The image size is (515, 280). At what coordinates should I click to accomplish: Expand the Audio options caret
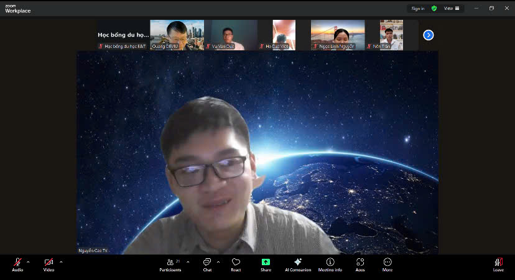(x=28, y=262)
